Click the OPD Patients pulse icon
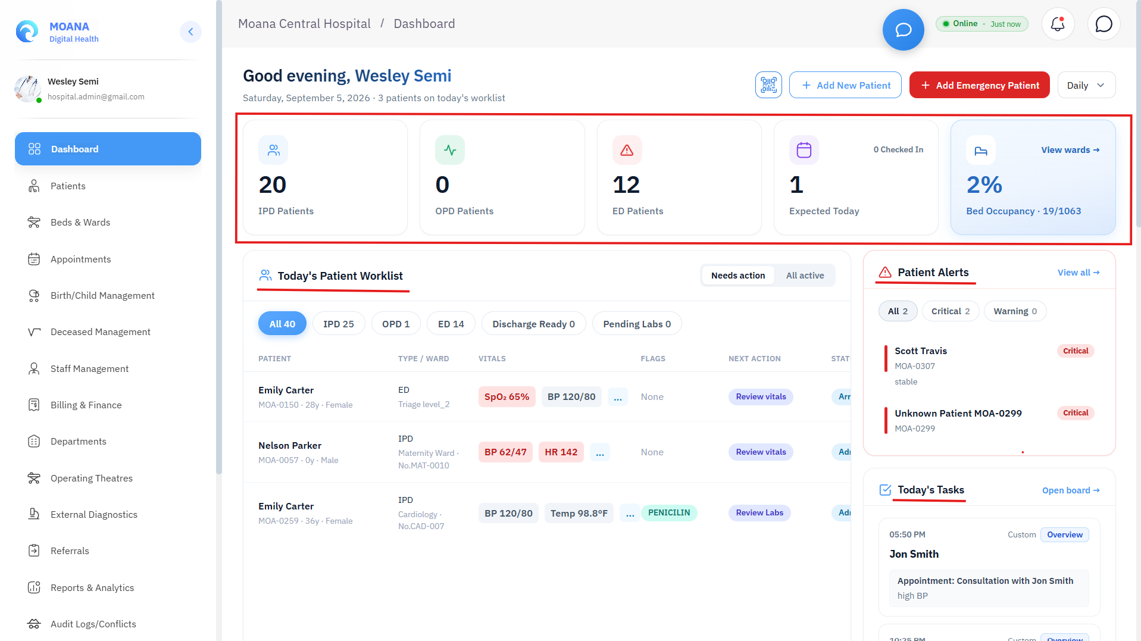 point(450,150)
